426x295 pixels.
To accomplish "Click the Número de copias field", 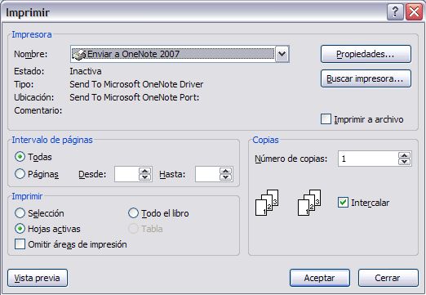I will (368, 159).
